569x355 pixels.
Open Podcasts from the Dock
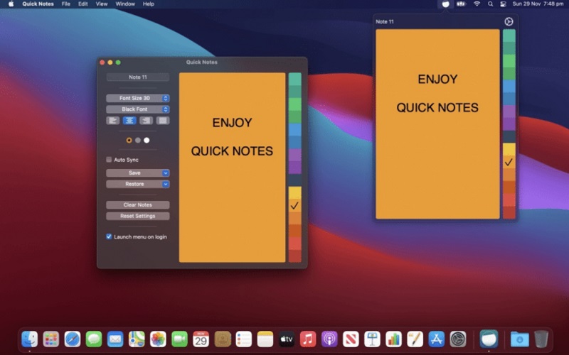tap(329, 339)
